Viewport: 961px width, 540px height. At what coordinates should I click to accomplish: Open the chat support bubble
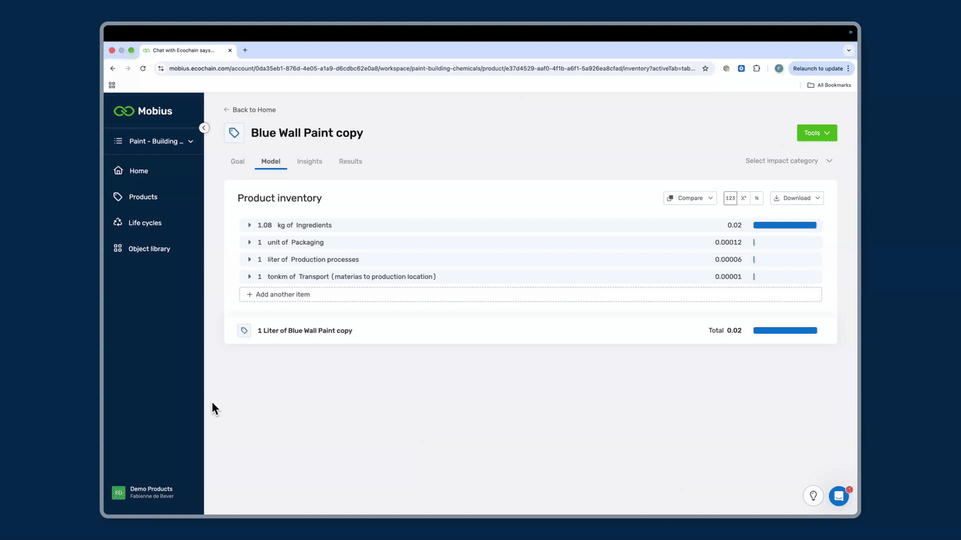tap(839, 496)
